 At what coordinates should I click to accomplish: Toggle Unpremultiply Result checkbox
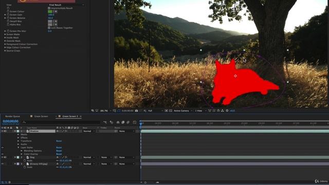pos(49,8)
